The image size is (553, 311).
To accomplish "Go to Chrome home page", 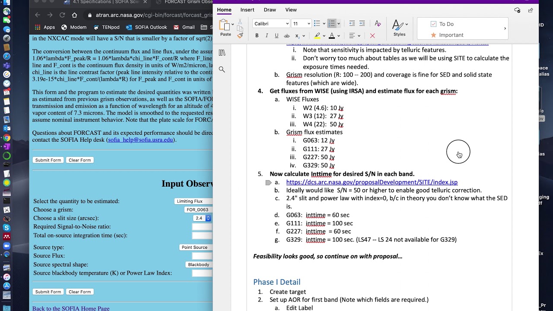I will [74, 15].
